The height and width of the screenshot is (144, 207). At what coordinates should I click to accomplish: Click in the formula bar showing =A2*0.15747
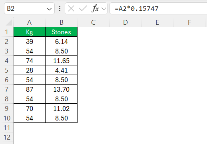(x=158, y=8)
